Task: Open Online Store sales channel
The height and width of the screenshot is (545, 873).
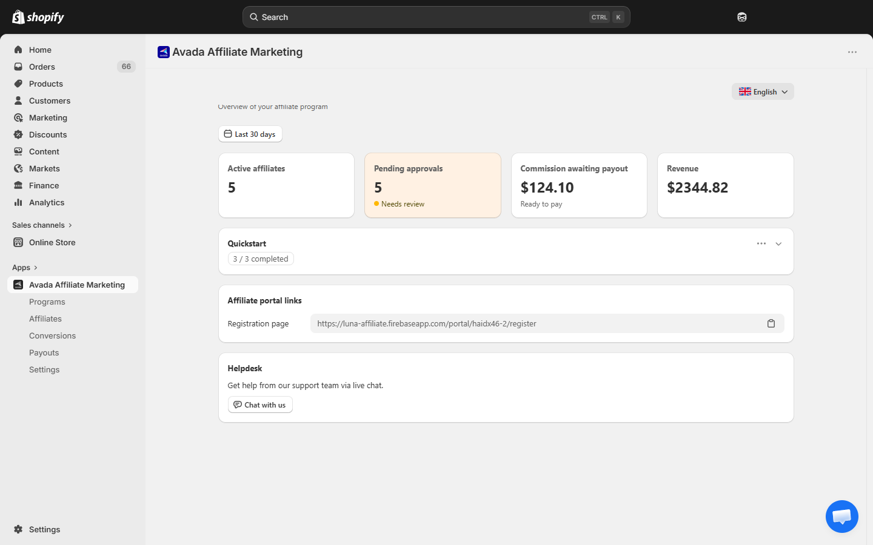Action: (x=73, y=242)
